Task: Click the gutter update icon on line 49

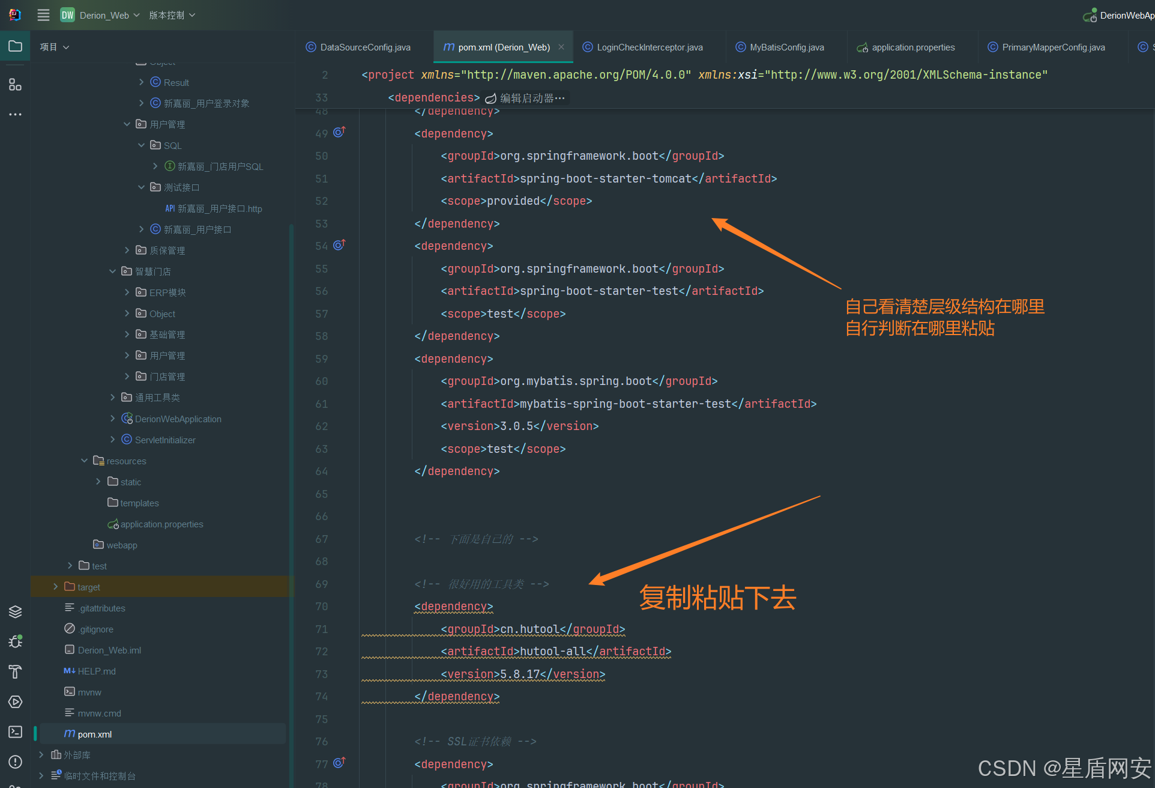Action: click(339, 132)
